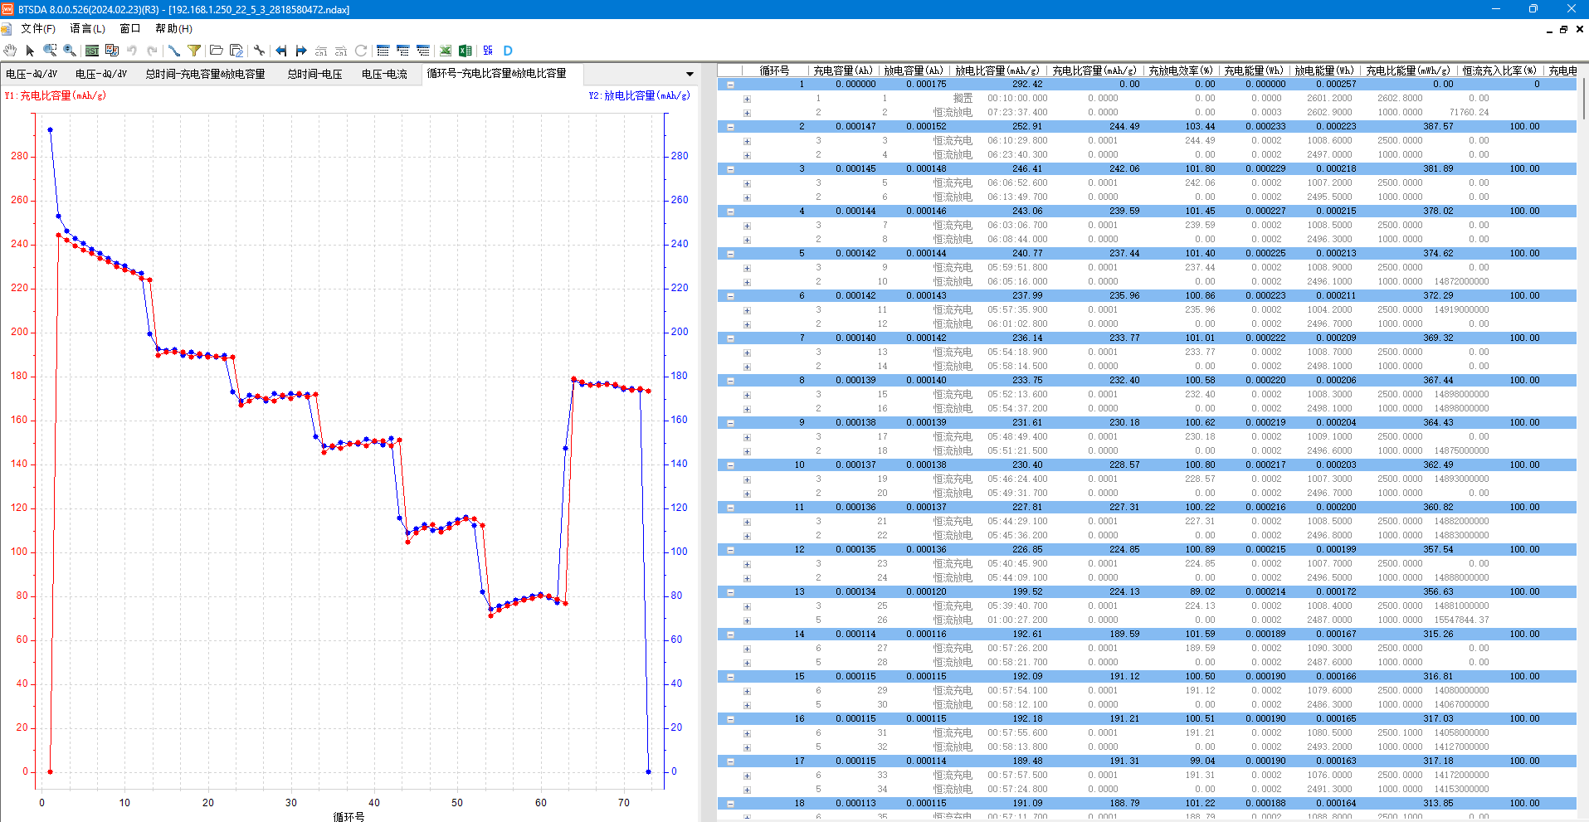Click the application document icon beside 文件 menu
The height and width of the screenshot is (822, 1589).
(x=6, y=29)
